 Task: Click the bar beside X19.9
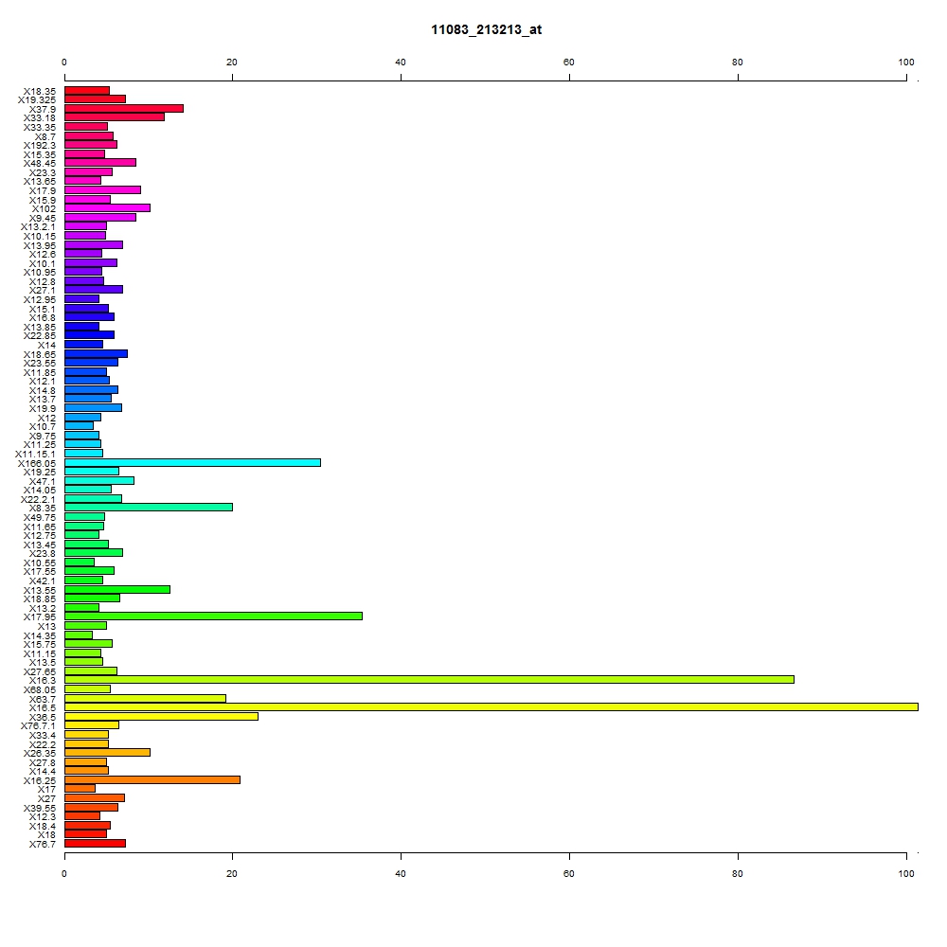coord(93,408)
